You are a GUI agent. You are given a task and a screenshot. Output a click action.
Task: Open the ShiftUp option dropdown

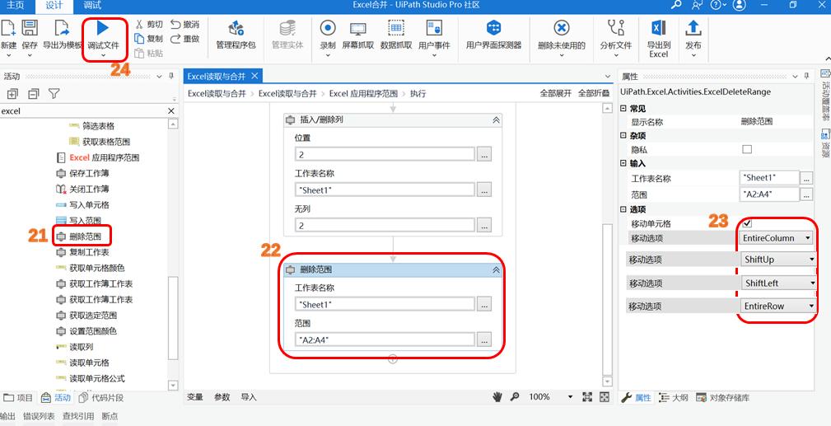pos(778,260)
